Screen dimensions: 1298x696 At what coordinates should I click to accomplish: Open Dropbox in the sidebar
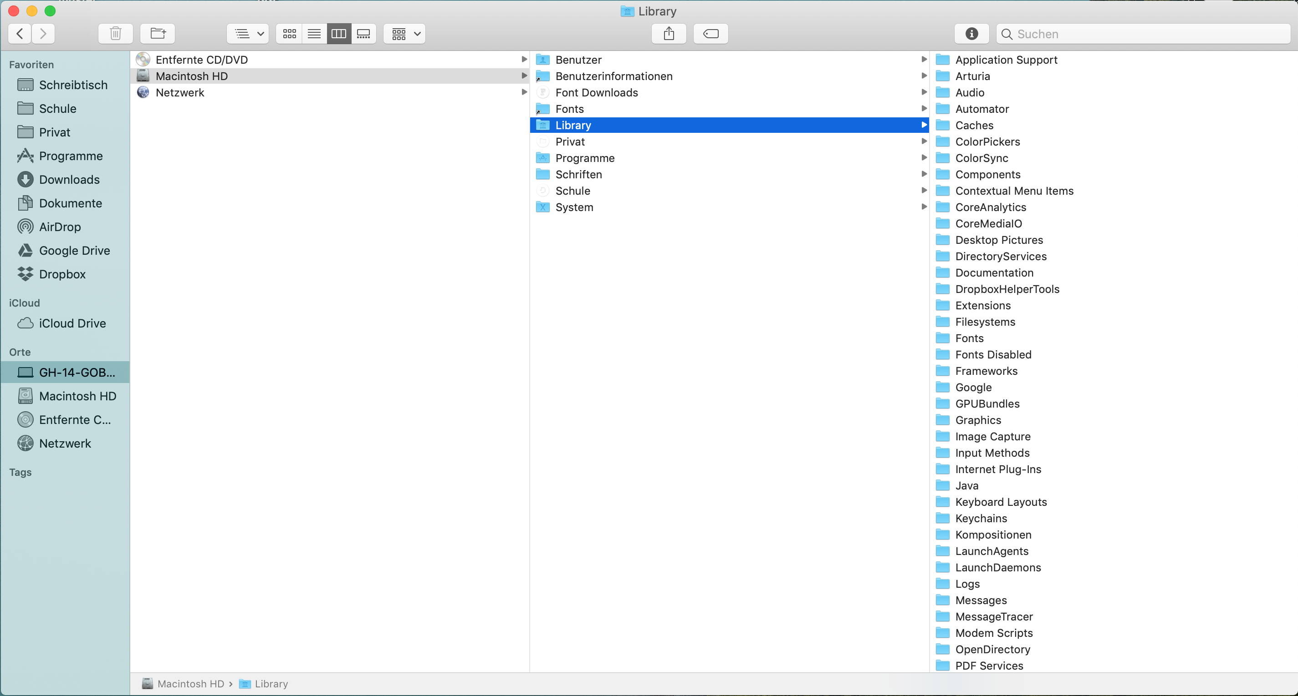click(x=62, y=274)
